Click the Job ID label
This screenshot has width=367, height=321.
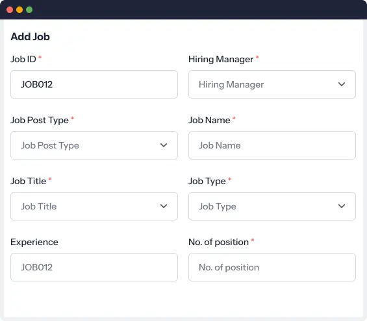23,59
